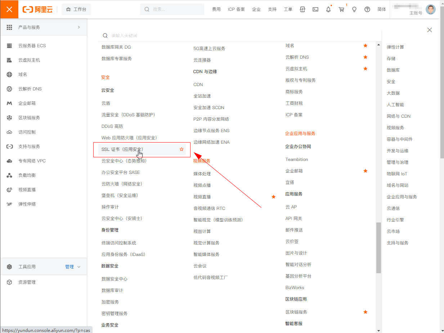Open BizWorks link
This screenshot has width=444, height=333.
[295, 288]
